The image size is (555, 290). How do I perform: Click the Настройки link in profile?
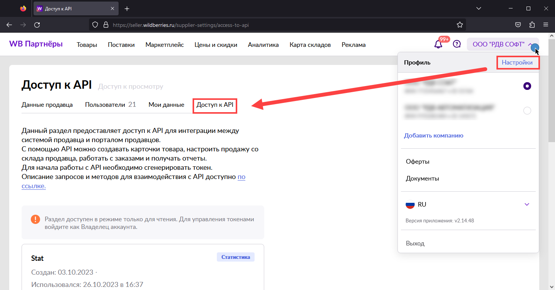pyautogui.click(x=517, y=62)
